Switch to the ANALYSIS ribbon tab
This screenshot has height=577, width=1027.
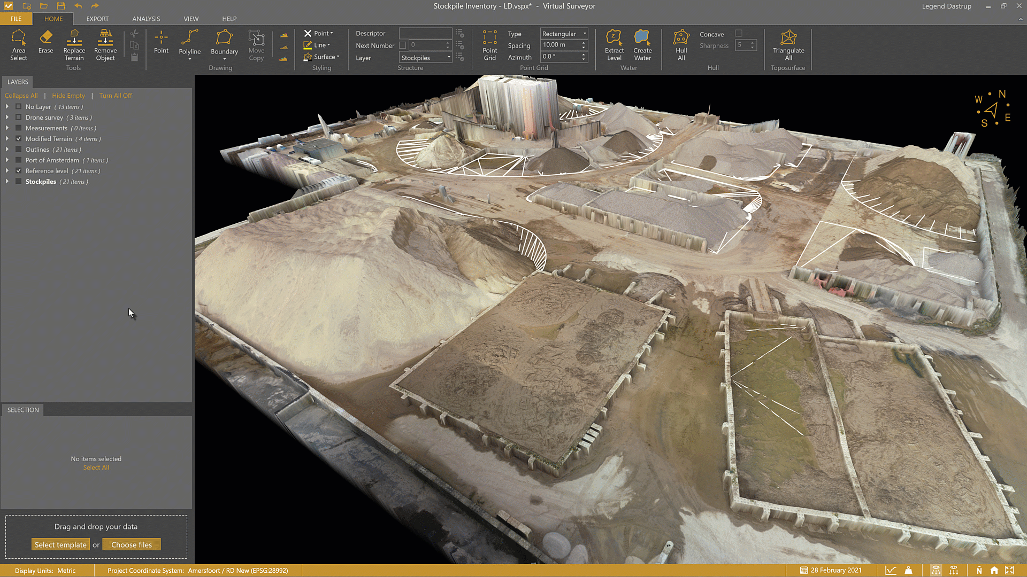click(146, 19)
